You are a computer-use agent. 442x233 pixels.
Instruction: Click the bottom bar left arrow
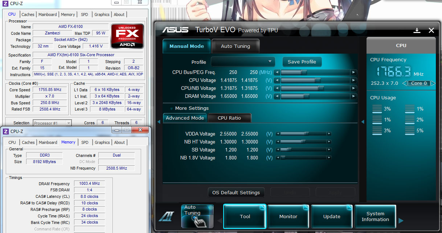pyautogui.click(x=219, y=220)
